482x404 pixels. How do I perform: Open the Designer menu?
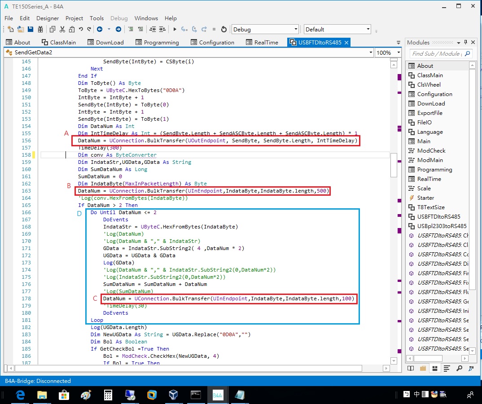[48, 18]
